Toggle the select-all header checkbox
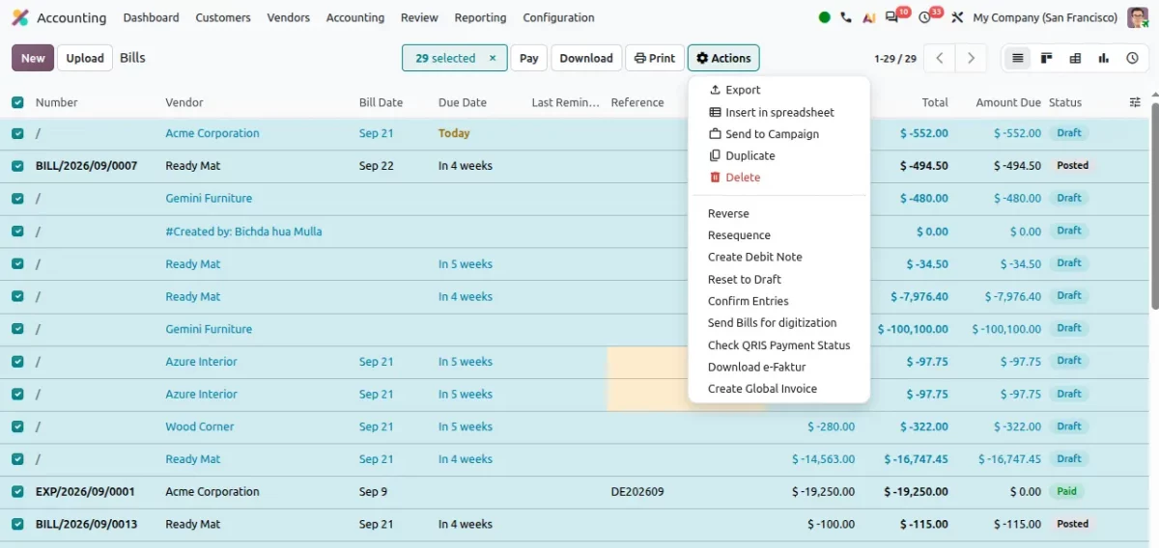 tap(17, 102)
